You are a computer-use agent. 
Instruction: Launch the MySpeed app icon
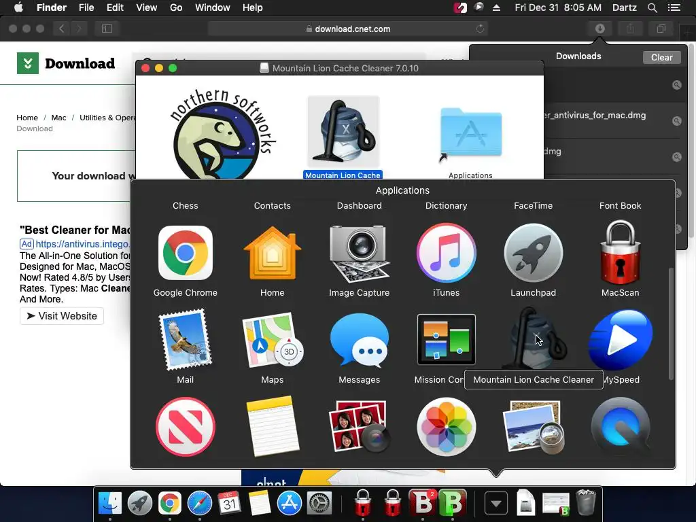coord(620,340)
